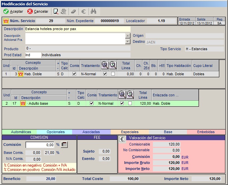Click the Entrada date 12/11/2012

click(x=187, y=23)
